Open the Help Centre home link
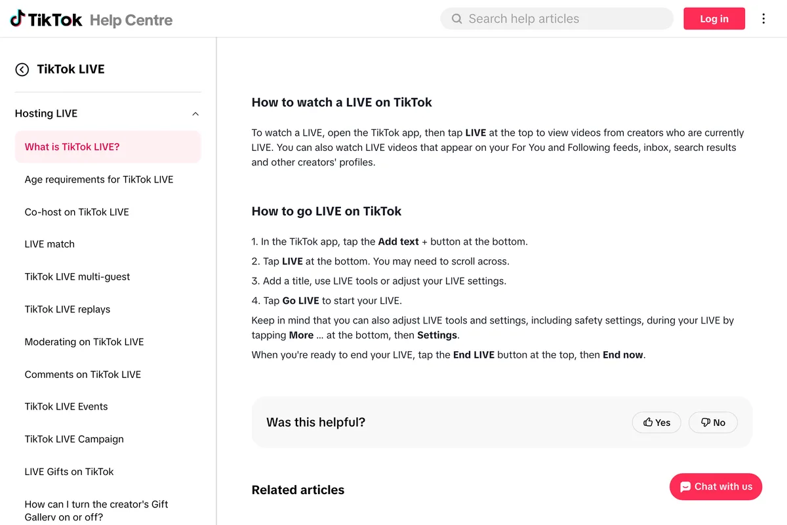 coord(131,20)
